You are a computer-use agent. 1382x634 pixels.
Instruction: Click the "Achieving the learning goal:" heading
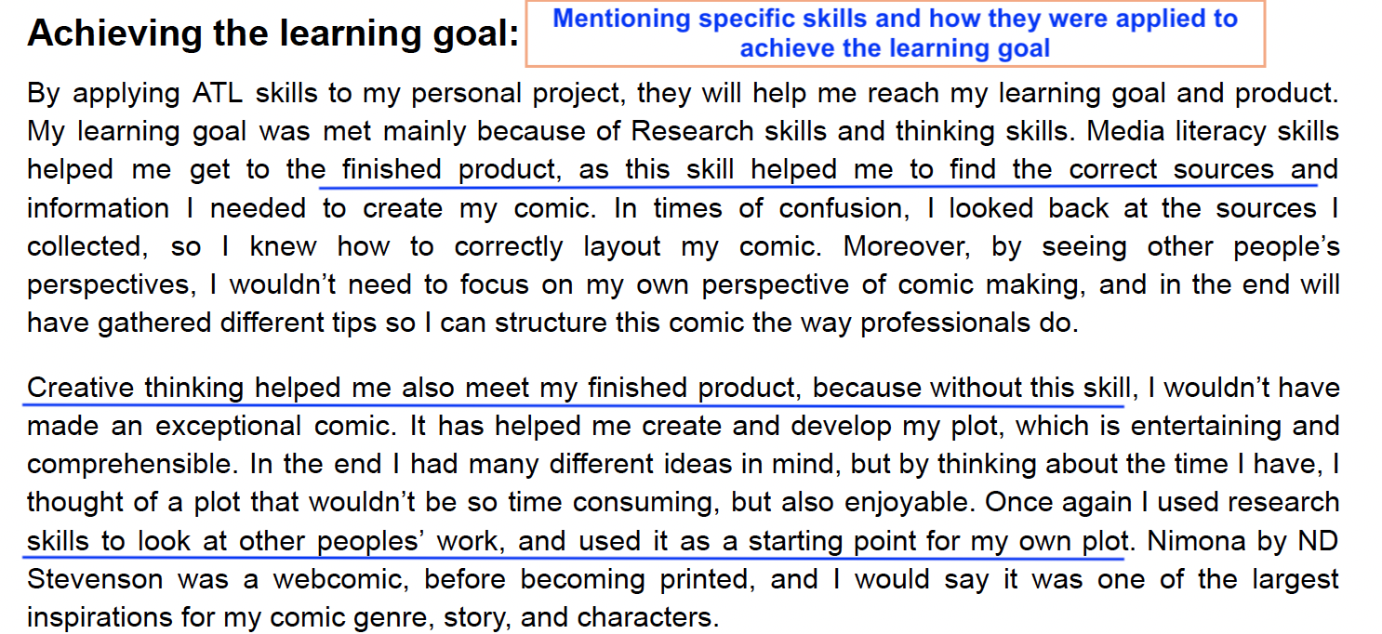coord(272,34)
